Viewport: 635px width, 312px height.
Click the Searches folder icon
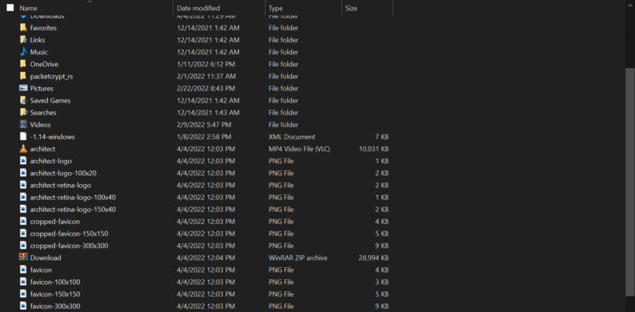(x=23, y=112)
